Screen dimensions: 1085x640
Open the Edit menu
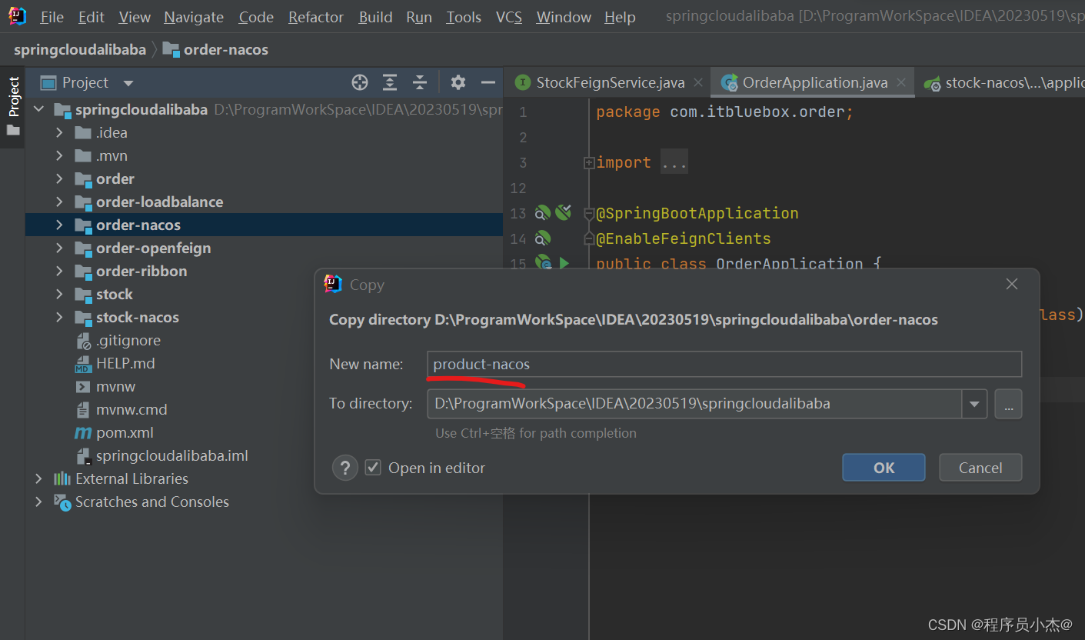[92, 17]
